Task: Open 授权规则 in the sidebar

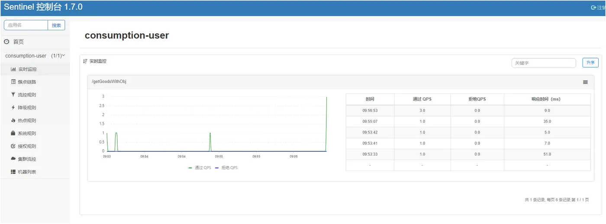Action: pyautogui.click(x=35, y=146)
